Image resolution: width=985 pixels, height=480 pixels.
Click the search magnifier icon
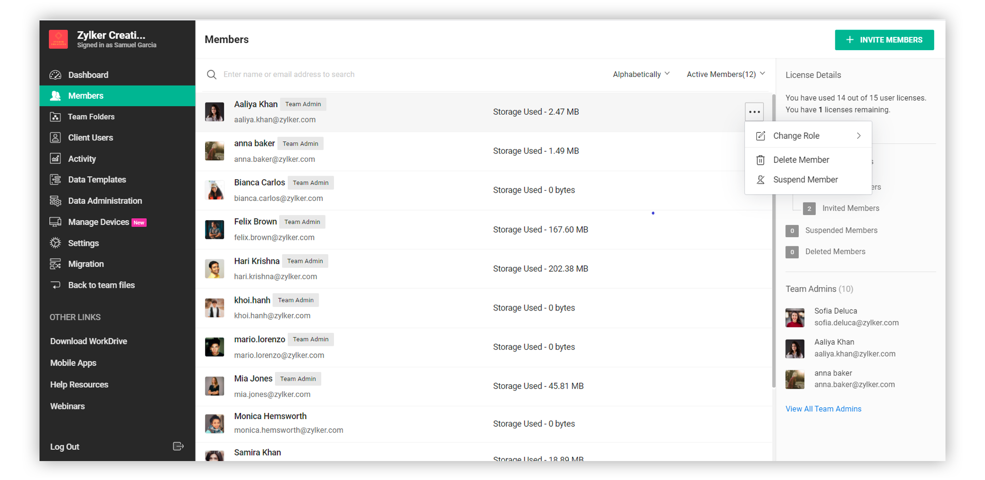point(211,75)
